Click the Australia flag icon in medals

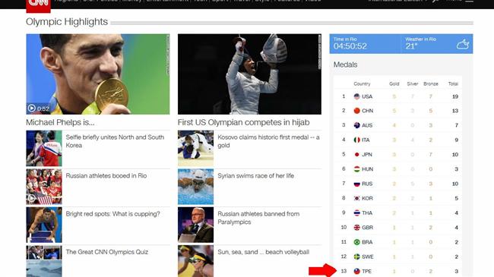[356, 125]
